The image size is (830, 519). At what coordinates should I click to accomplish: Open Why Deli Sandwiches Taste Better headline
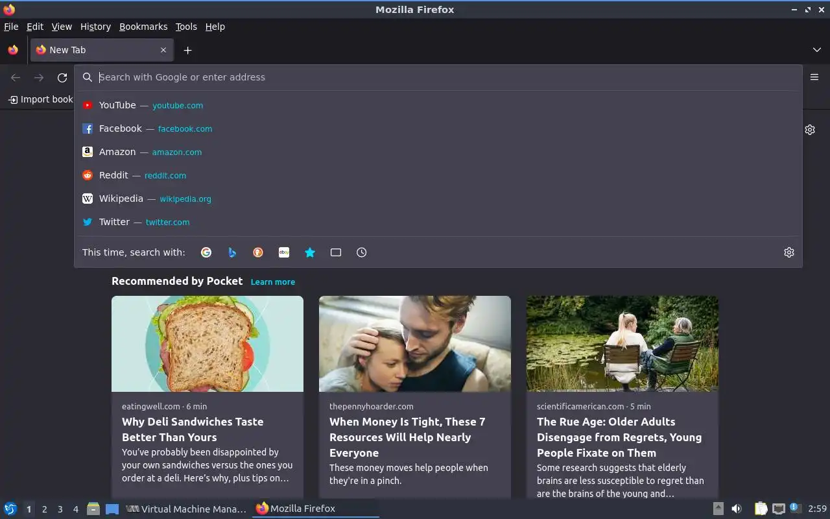click(193, 429)
